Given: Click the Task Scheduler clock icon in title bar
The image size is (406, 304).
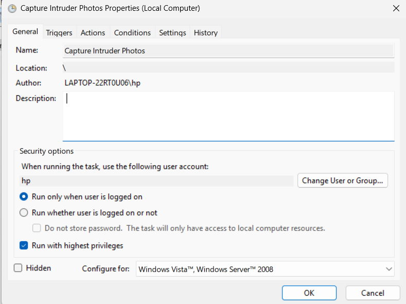Looking at the screenshot, I should [12, 8].
